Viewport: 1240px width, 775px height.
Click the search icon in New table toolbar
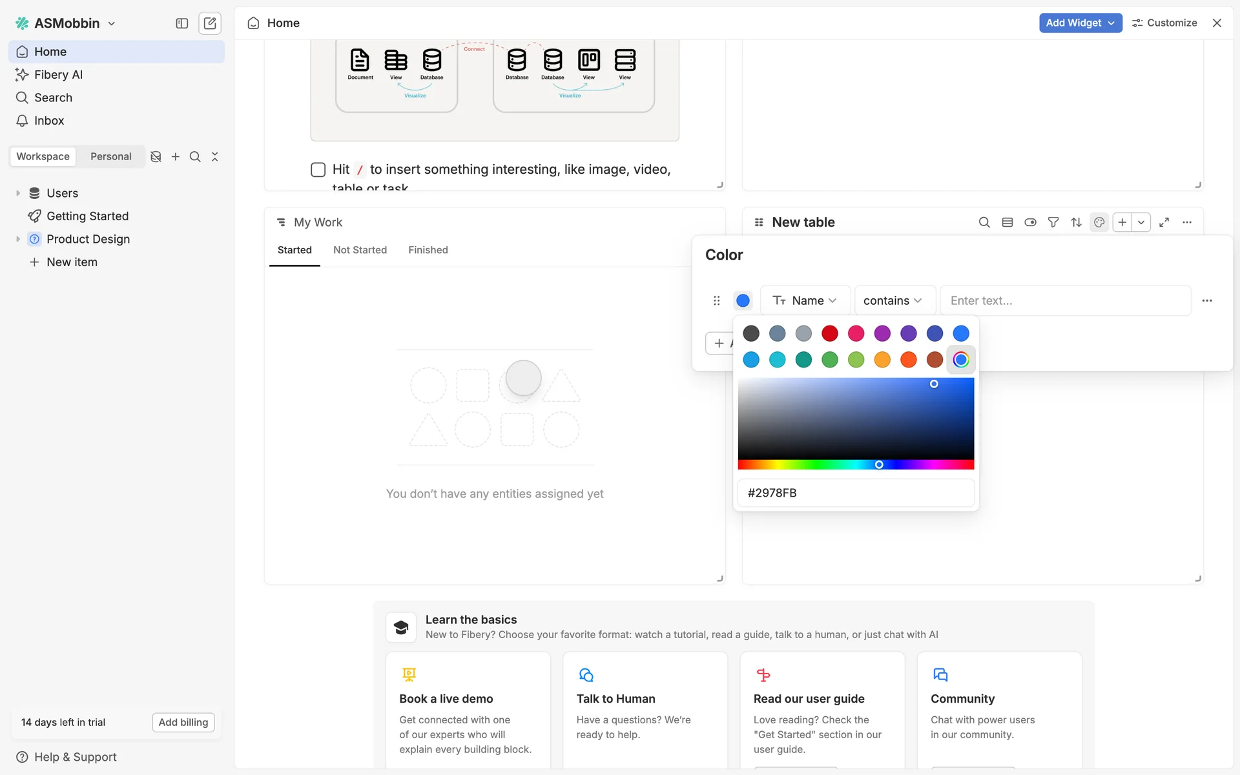(x=984, y=222)
